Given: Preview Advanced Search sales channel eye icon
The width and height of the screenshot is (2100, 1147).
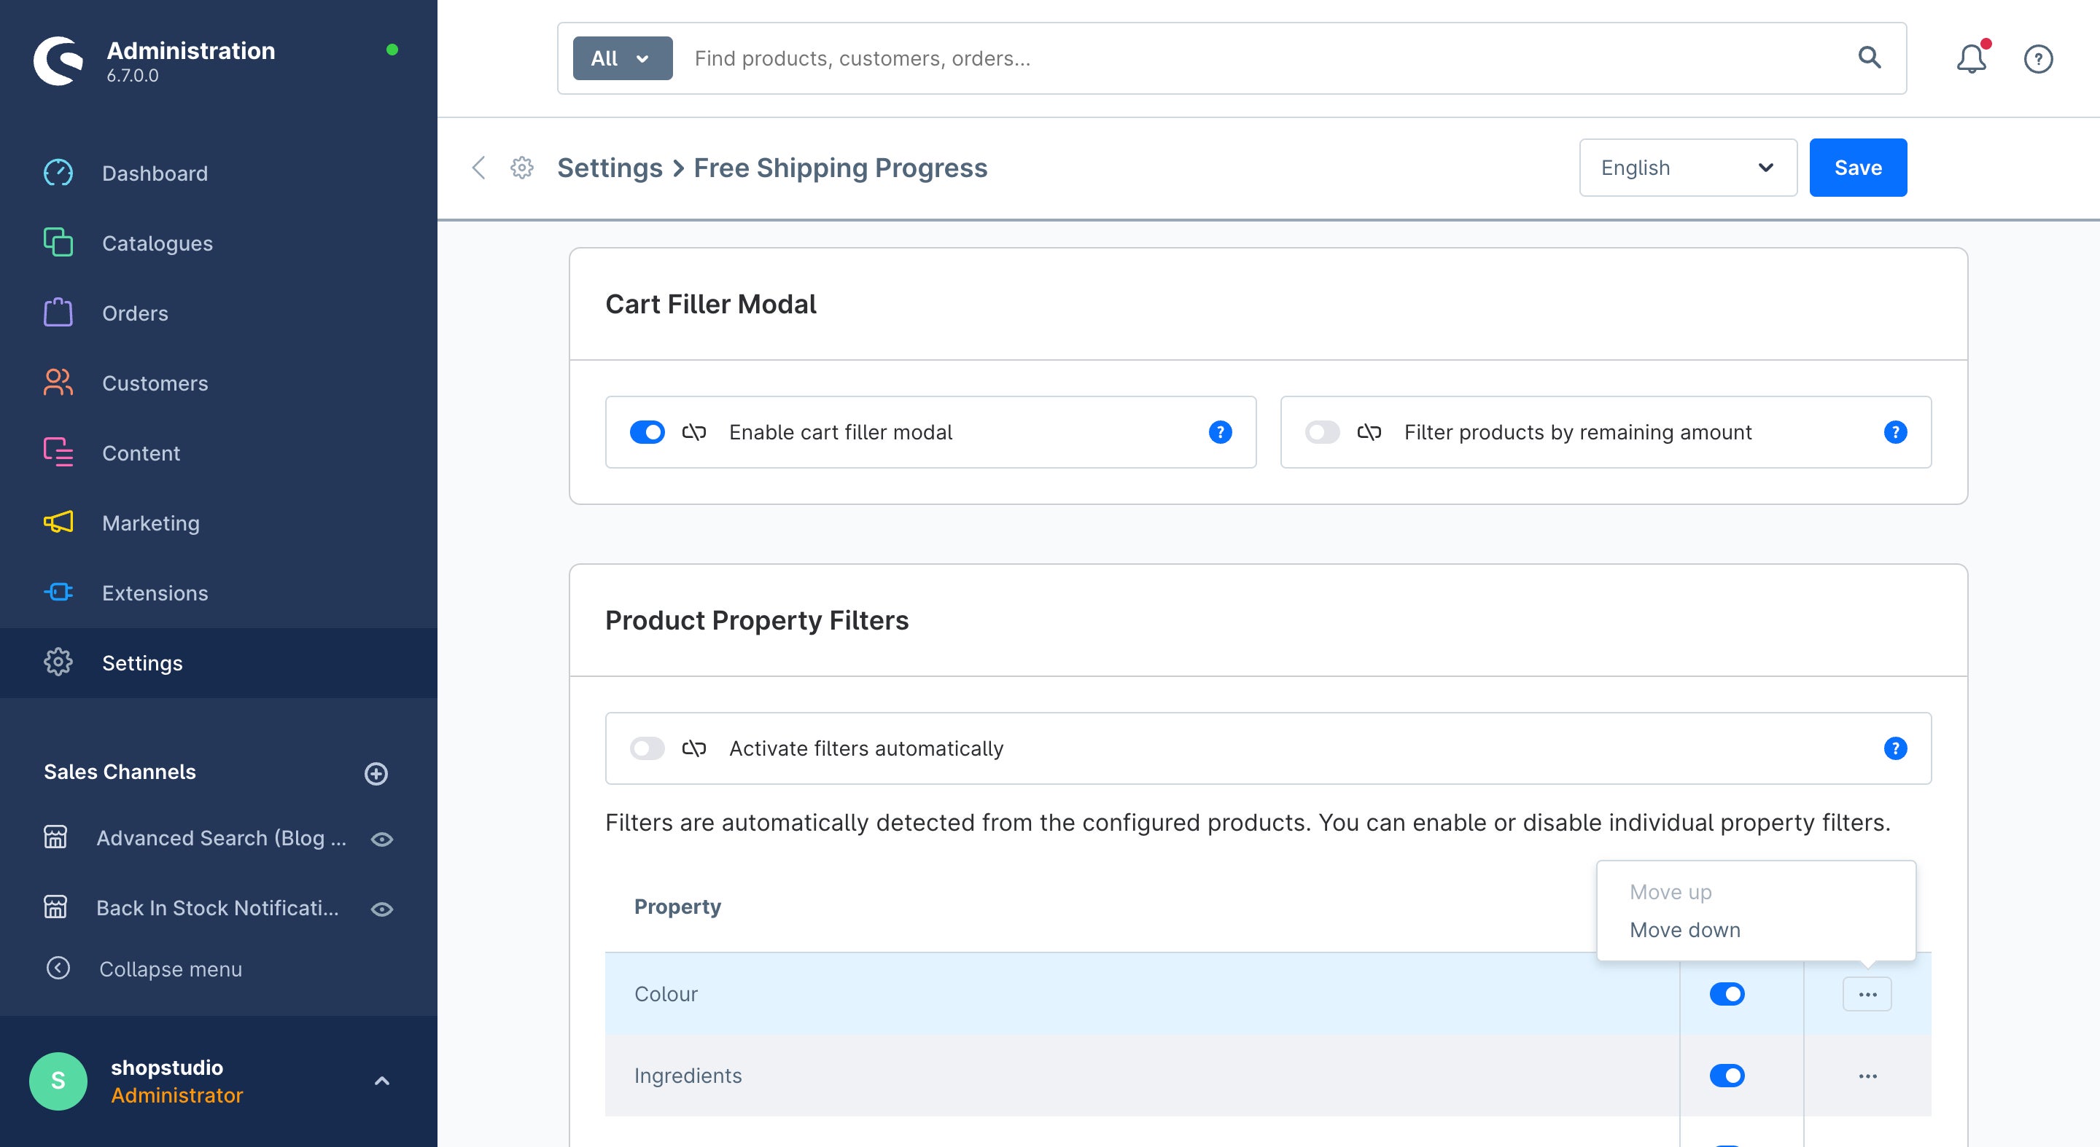Looking at the screenshot, I should (x=381, y=839).
